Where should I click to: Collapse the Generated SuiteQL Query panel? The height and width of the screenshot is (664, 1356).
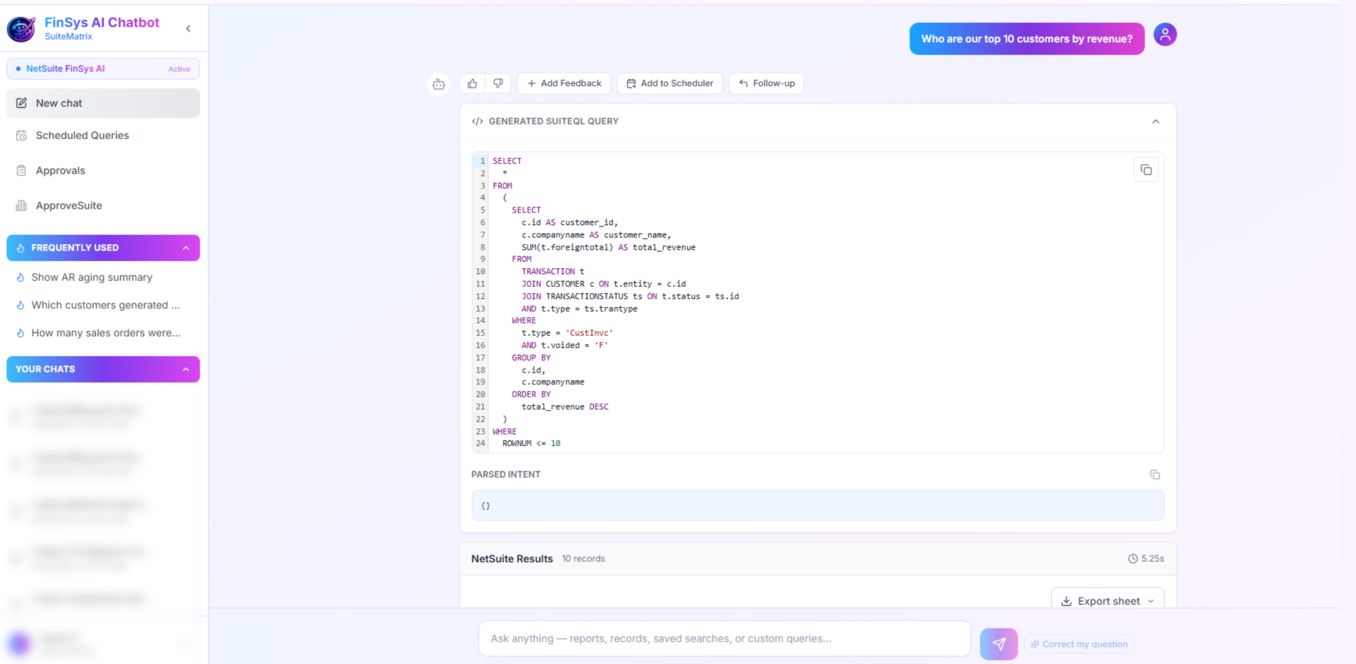point(1155,121)
